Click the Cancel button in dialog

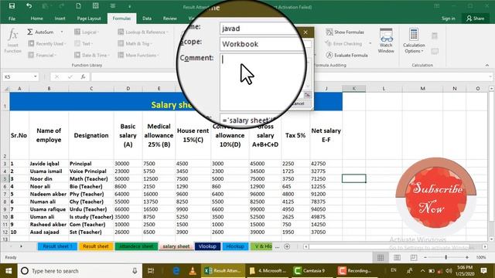tap(299, 103)
